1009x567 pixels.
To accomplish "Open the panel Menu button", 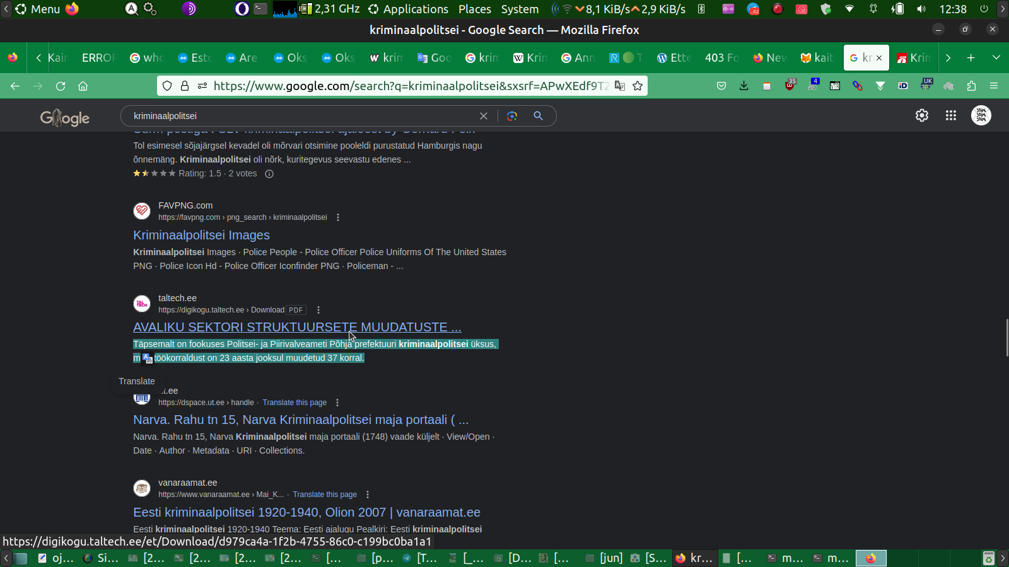I will 38,9.
